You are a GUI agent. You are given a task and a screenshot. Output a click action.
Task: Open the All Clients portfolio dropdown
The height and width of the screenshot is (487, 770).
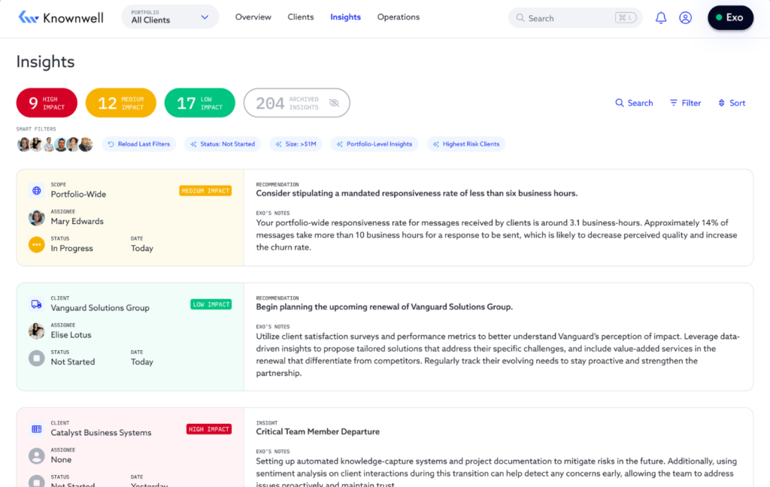(169, 16)
